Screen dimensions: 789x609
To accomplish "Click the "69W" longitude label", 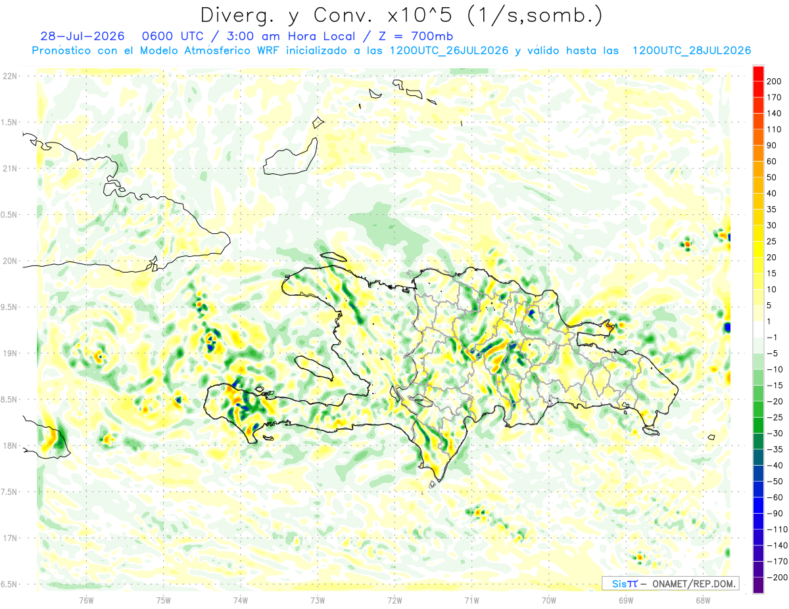I will tap(626, 600).
